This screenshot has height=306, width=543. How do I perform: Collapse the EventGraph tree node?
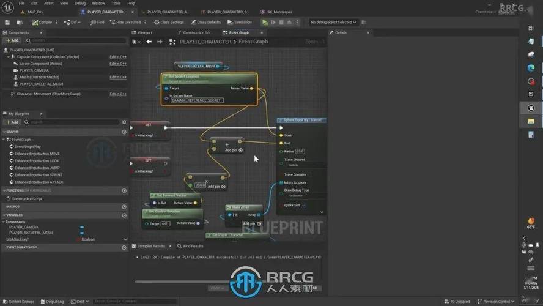(4, 140)
